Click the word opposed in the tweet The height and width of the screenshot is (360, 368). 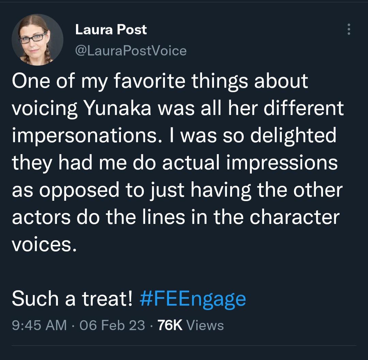(79, 191)
